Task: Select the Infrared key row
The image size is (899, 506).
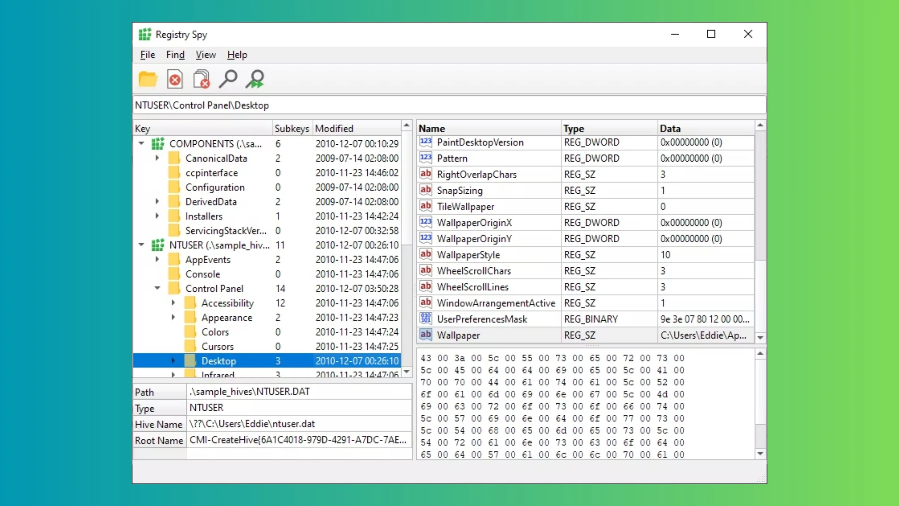Action: pyautogui.click(x=267, y=374)
